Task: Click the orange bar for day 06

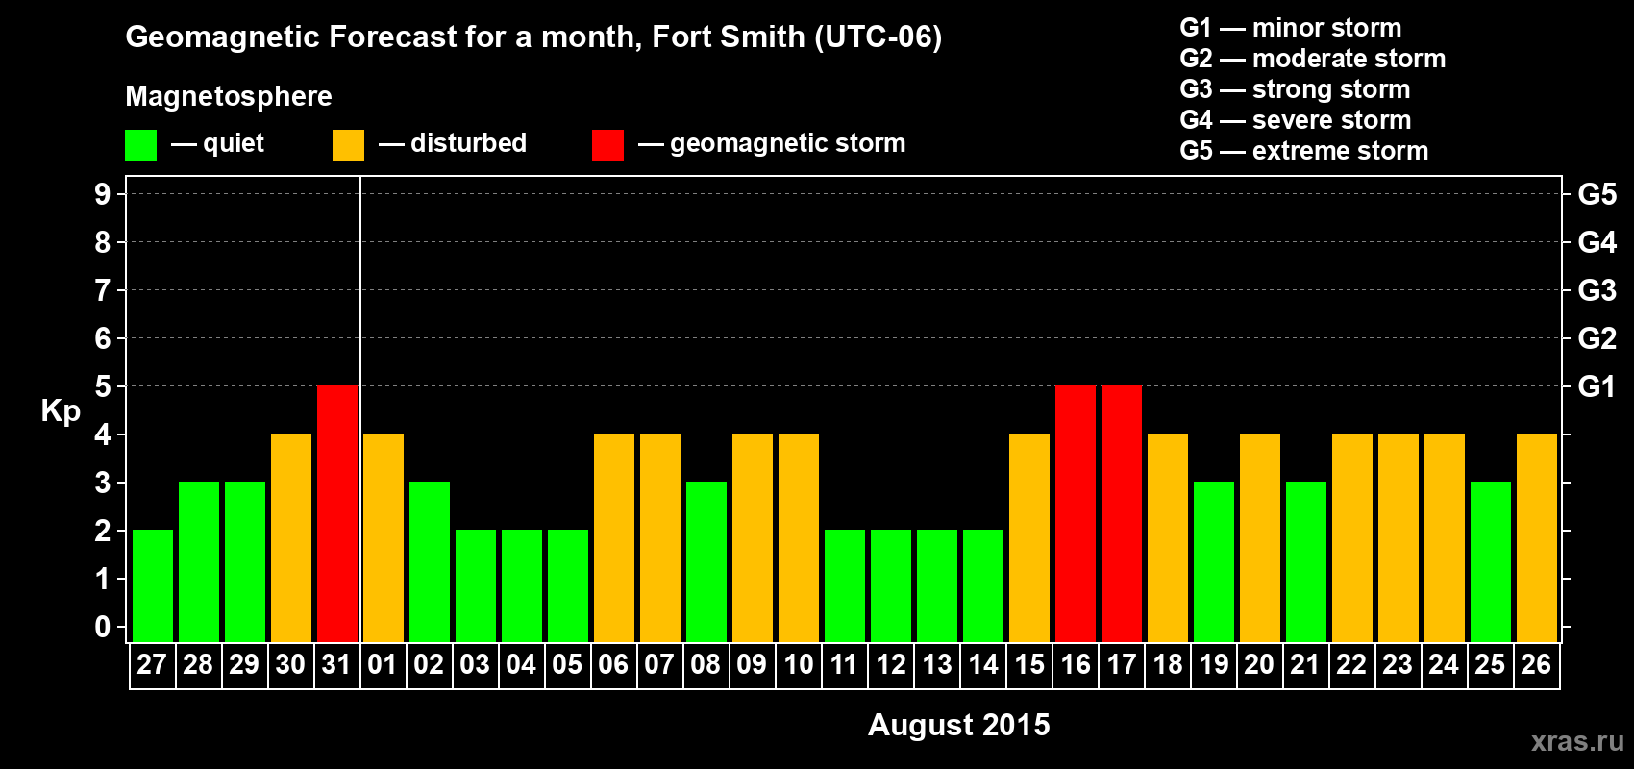Action: pos(614,538)
